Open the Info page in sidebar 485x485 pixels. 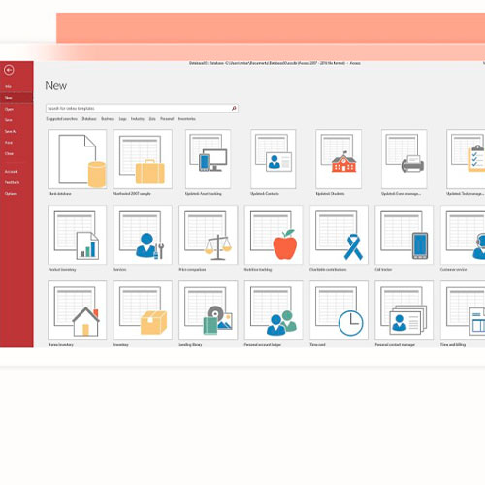tap(9, 86)
